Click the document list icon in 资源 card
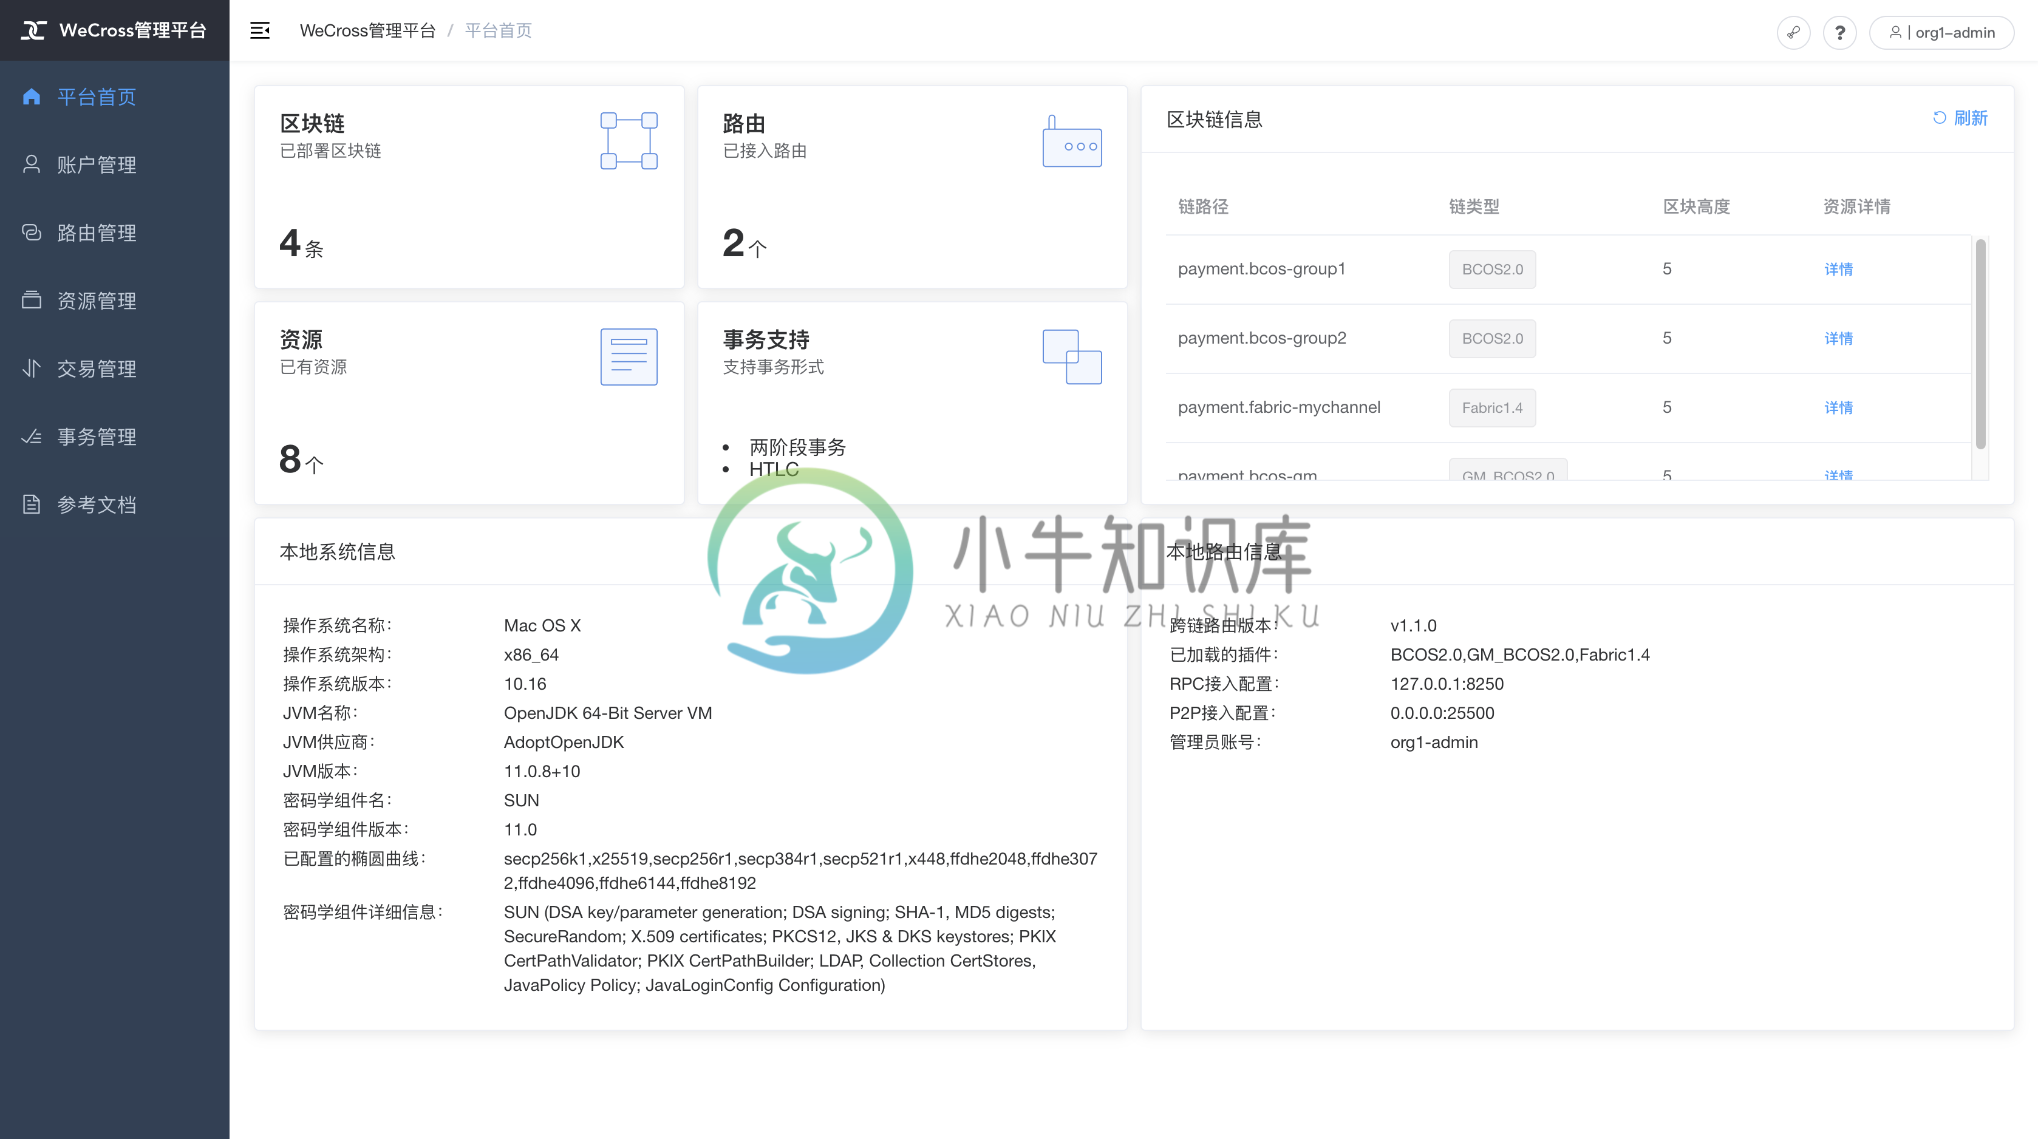The height and width of the screenshot is (1139, 2038). coord(629,357)
